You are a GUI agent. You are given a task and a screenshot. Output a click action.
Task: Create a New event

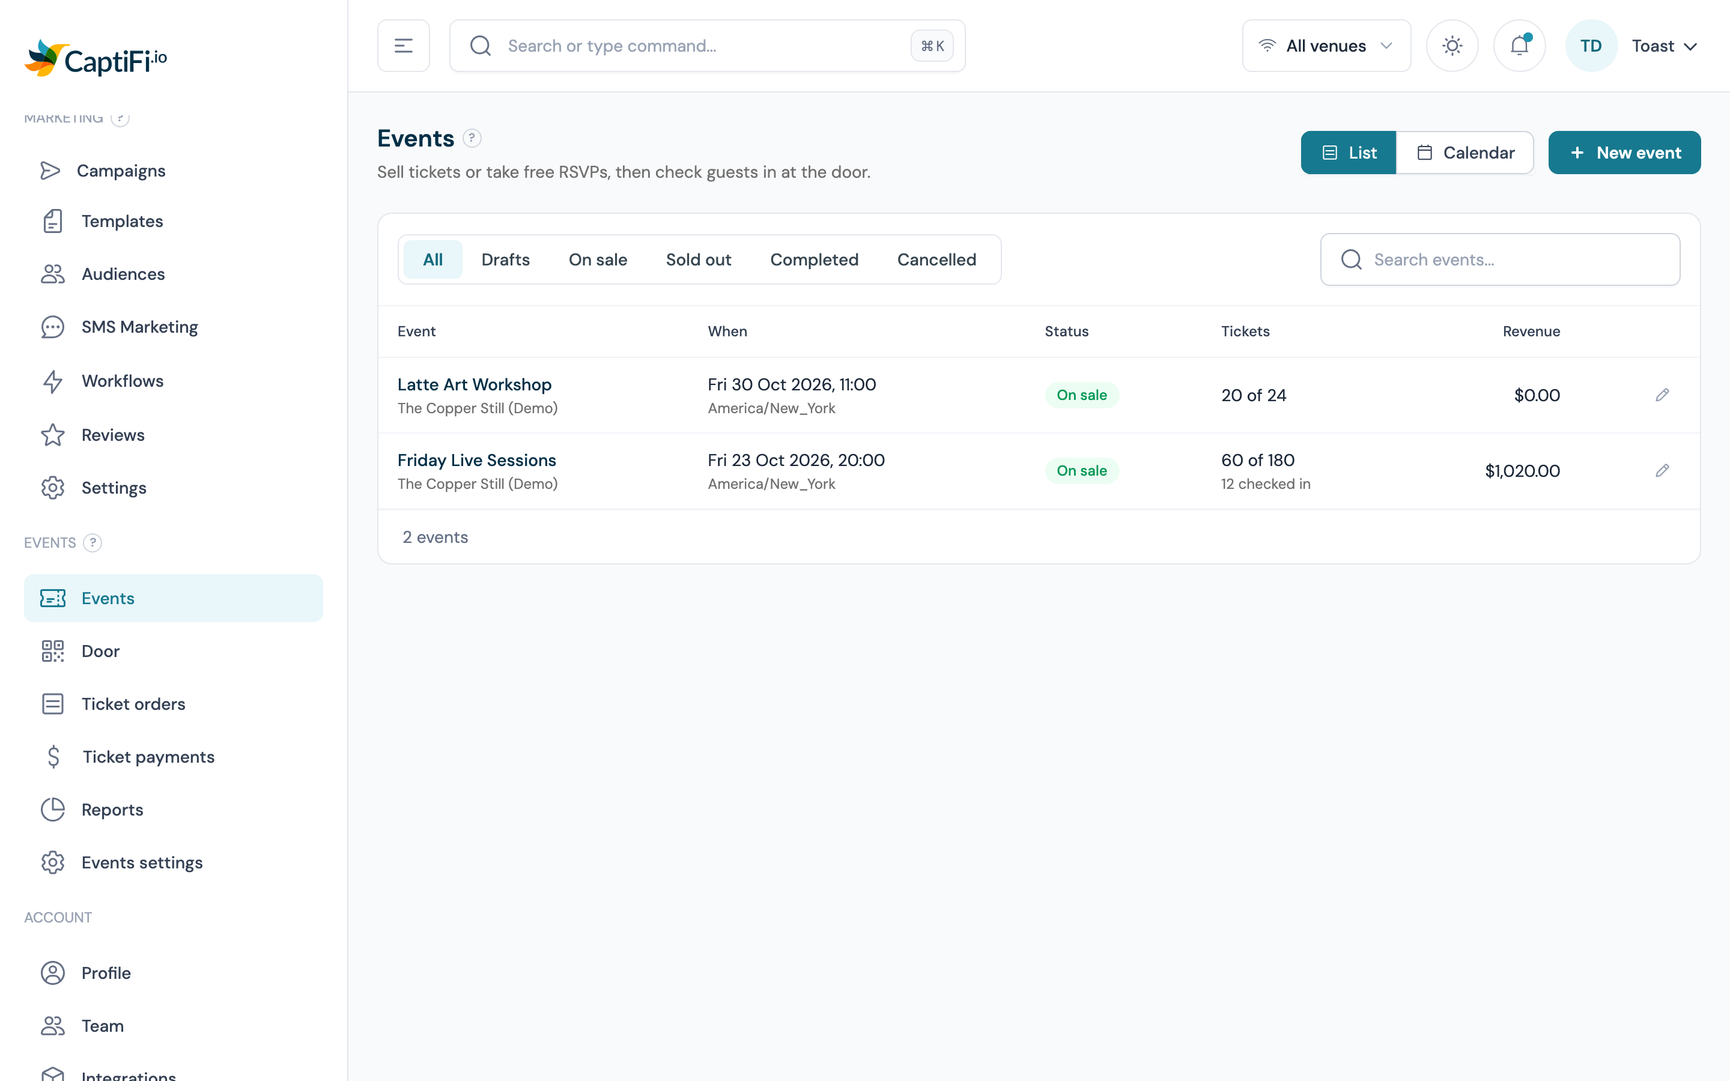(x=1624, y=153)
